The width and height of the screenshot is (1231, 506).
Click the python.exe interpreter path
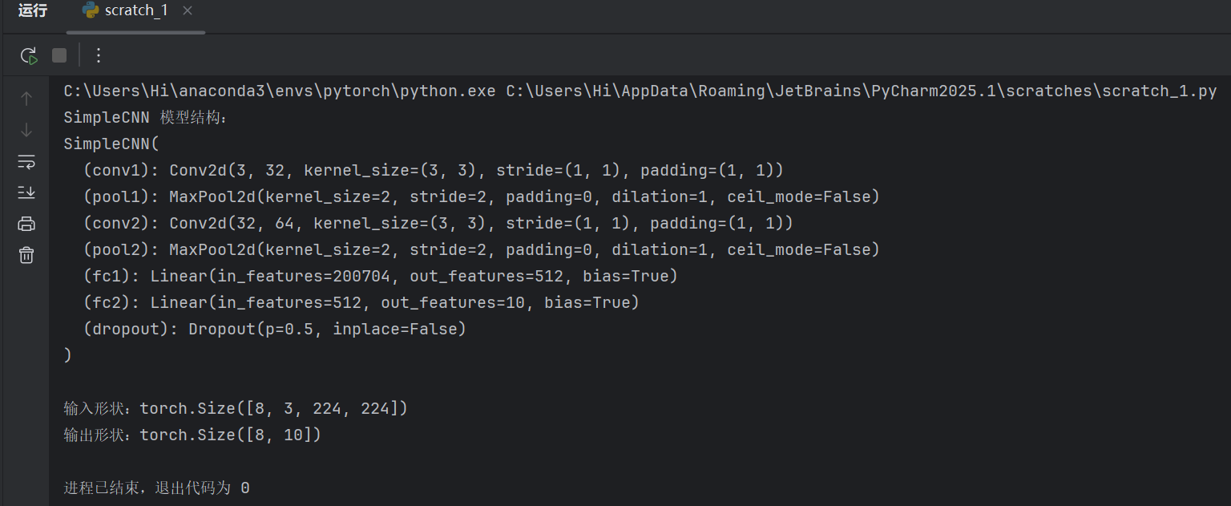pos(280,91)
